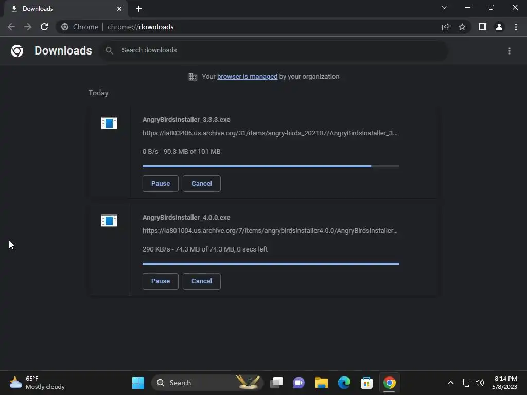Click the Search downloads field
Viewport: 527px width, 395px height.
pos(274,50)
